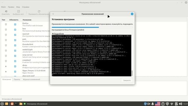This screenshot has width=188, height=106.
Task: Click the 'Установка обновлений' status bar text
Action: [x=12, y=99]
